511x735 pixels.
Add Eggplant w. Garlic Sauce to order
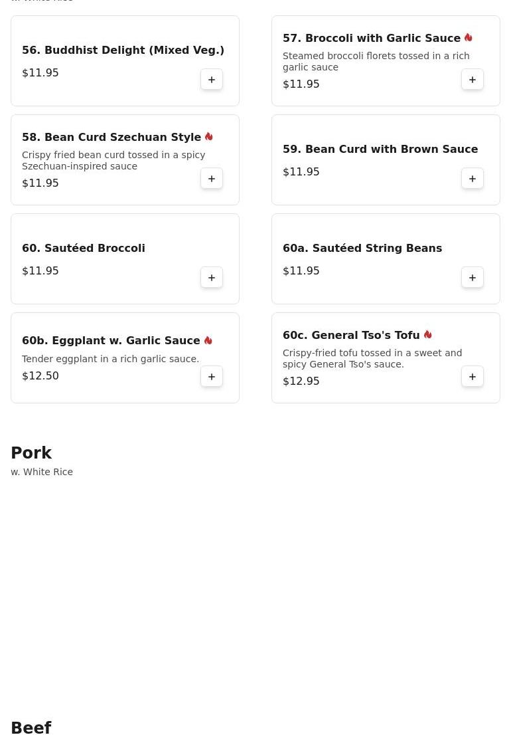pyautogui.click(x=212, y=376)
